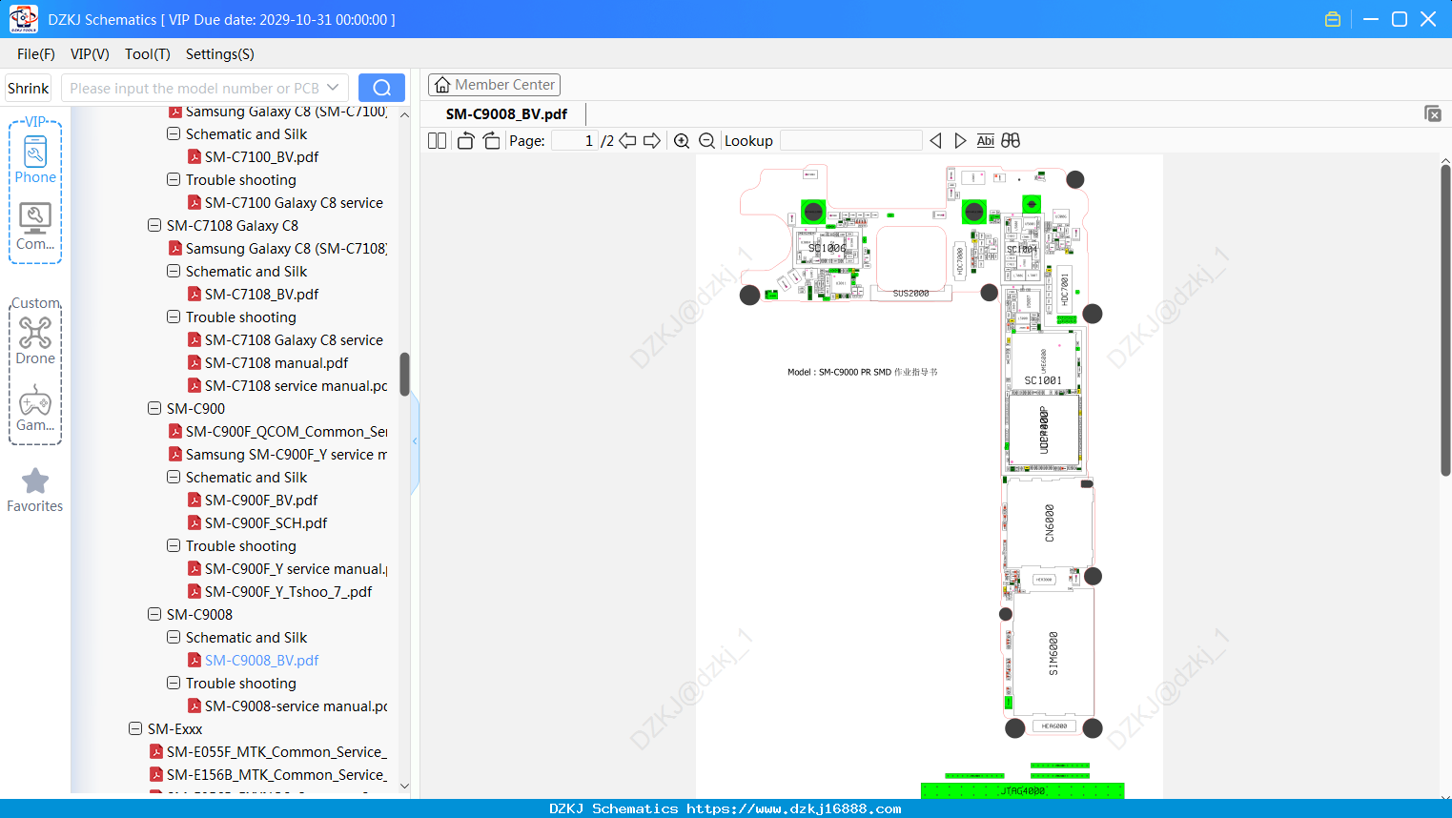Click the Lookup input field
This screenshot has width=1452, height=818.
[x=850, y=141]
